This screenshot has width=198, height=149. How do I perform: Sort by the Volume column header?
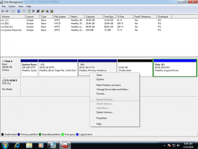coord(13,17)
